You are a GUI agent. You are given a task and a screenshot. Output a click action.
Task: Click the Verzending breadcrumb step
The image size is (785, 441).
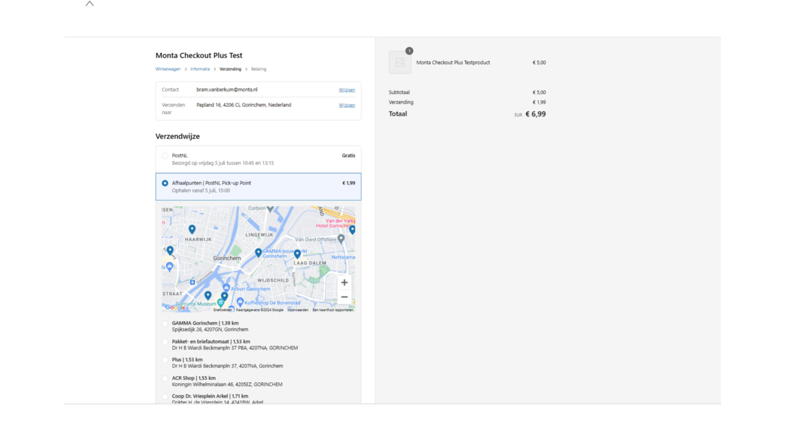[230, 69]
